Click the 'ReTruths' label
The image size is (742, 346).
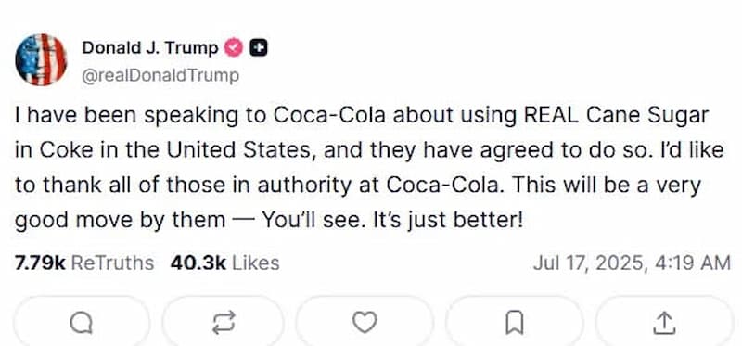tap(112, 263)
